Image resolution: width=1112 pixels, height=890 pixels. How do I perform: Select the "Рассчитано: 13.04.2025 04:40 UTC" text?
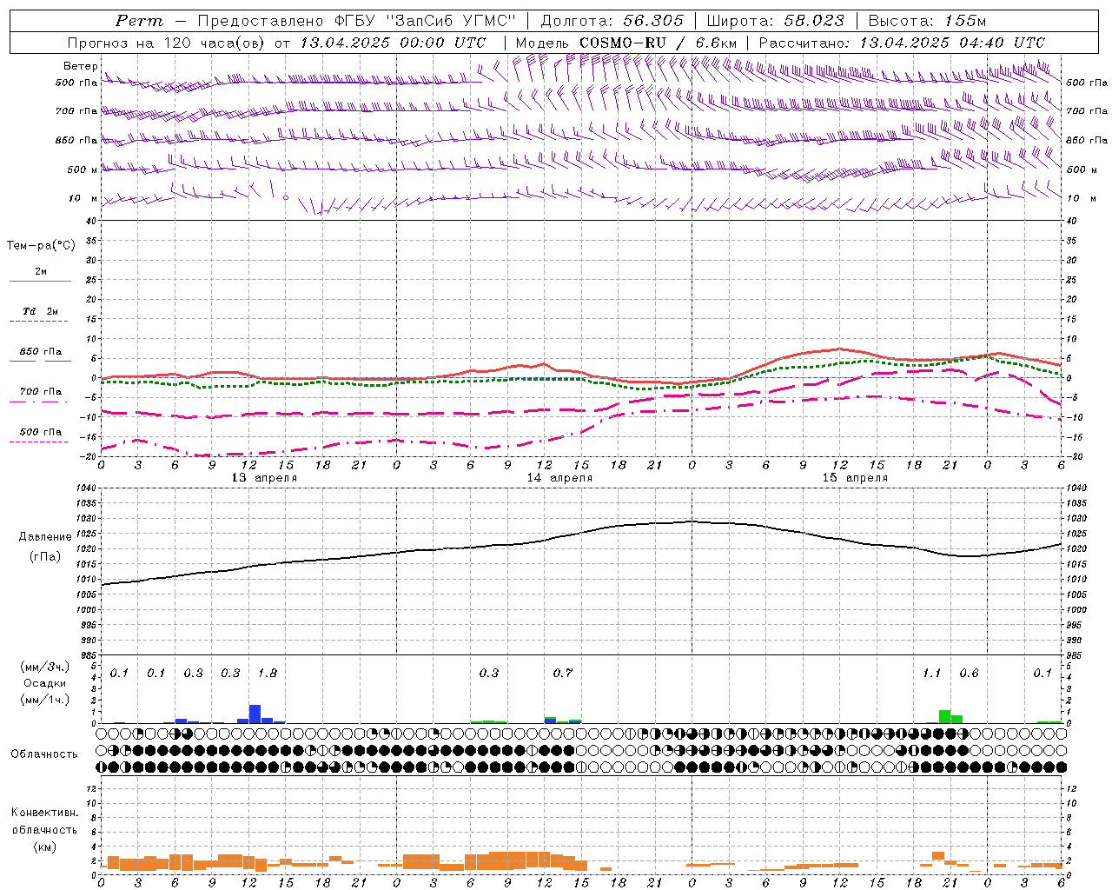point(902,43)
